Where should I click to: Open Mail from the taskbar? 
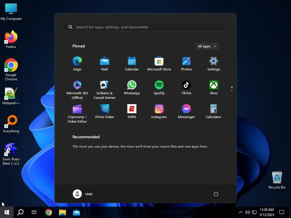coord(76,212)
